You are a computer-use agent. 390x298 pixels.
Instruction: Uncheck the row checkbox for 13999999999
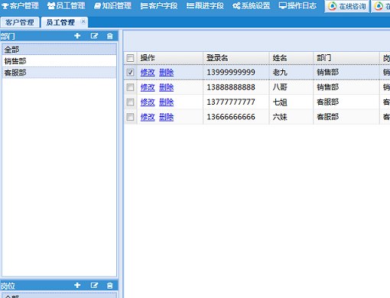(x=130, y=73)
